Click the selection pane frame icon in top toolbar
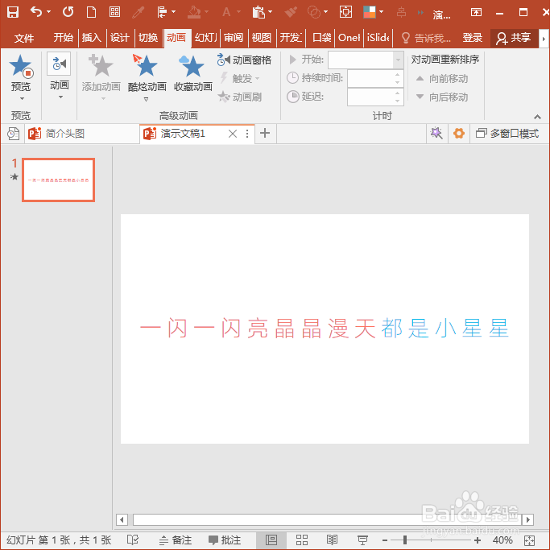The width and height of the screenshot is (550, 550). pyautogui.click(x=345, y=12)
